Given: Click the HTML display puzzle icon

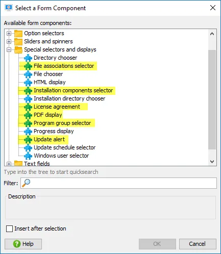Looking at the screenshot, I should coord(28,82).
